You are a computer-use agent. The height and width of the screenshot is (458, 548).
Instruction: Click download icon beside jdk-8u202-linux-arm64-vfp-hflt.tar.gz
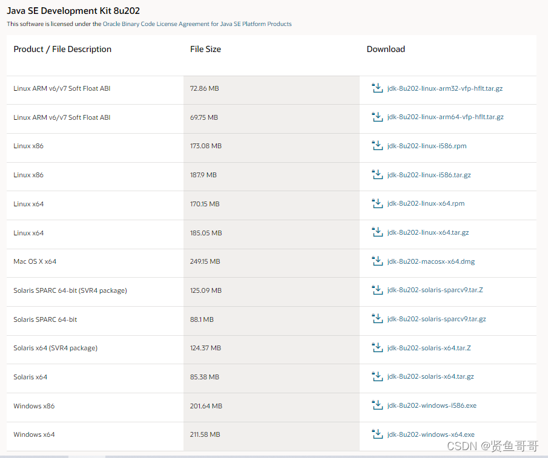click(x=377, y=117)
